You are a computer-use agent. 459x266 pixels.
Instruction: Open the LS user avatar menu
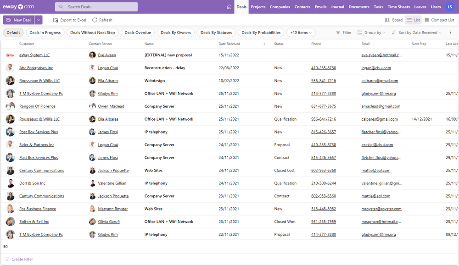click(x=450, y=7)
